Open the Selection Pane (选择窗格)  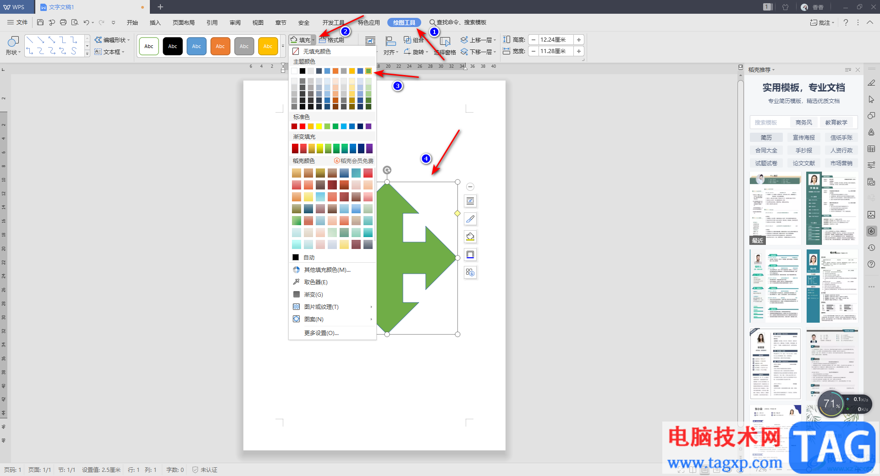click(x=445, y=46)
